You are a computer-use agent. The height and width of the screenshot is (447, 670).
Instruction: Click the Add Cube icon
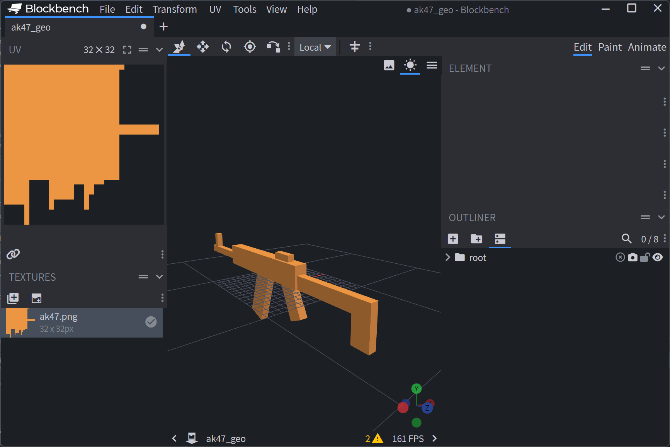click(x=453, y=239)
